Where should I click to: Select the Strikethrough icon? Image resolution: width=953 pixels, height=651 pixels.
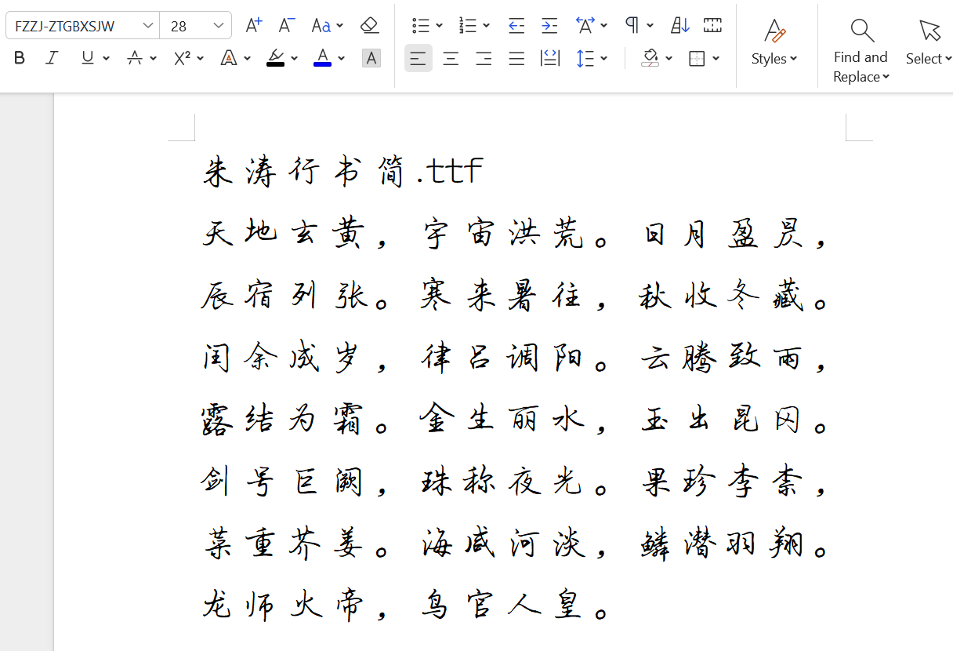(136, 58)
